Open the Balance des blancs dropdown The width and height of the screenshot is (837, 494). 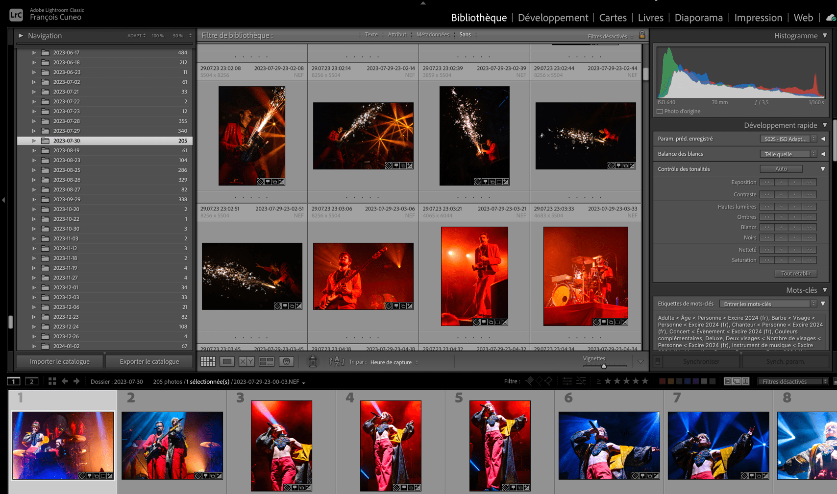pyautogui.click(x=788, y=154)
